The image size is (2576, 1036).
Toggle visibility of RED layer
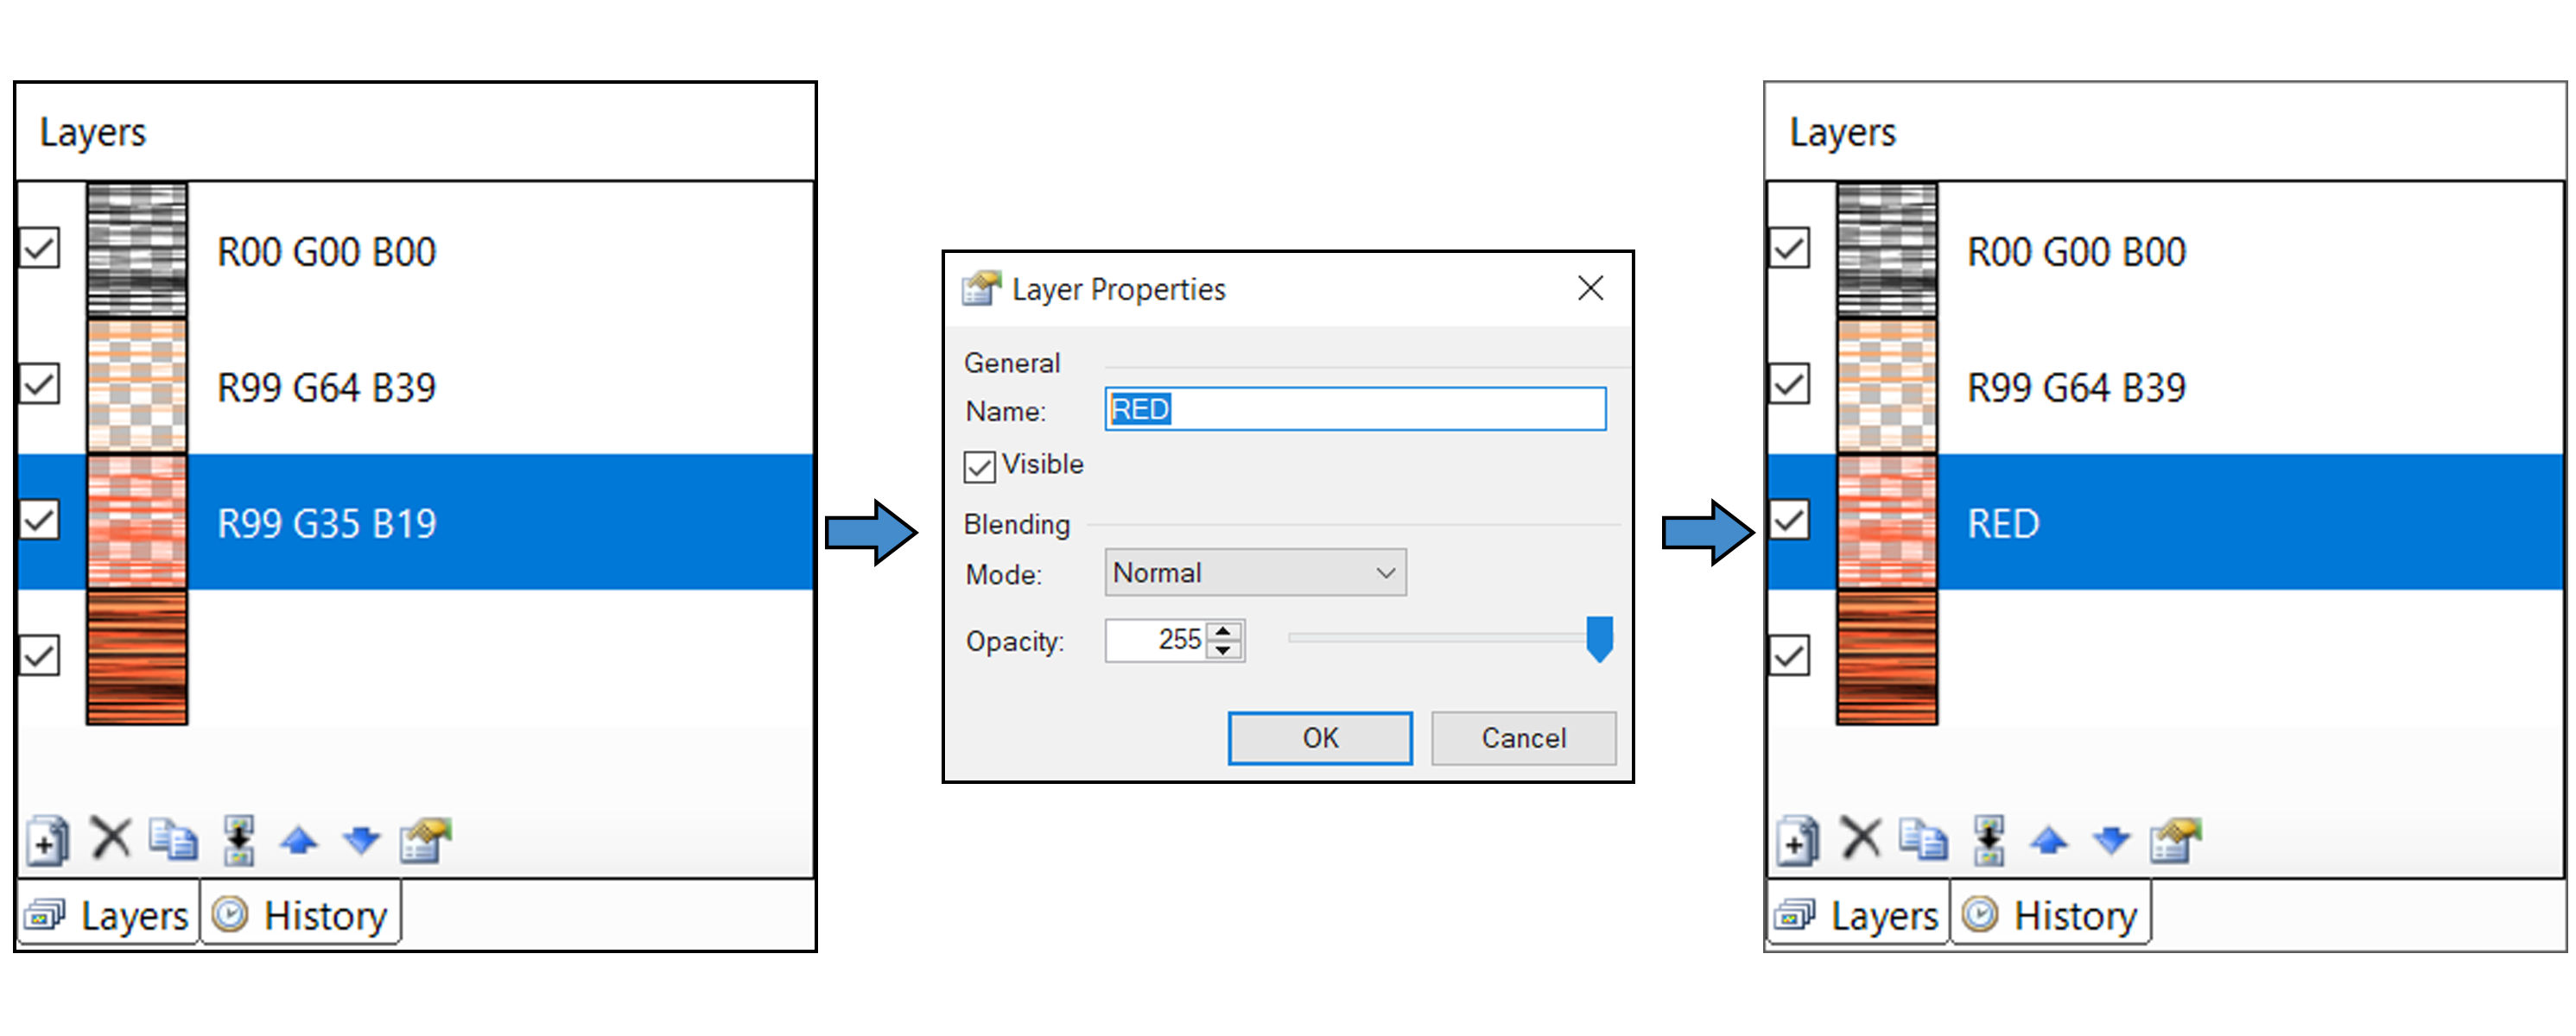[x=1790, y=520]
